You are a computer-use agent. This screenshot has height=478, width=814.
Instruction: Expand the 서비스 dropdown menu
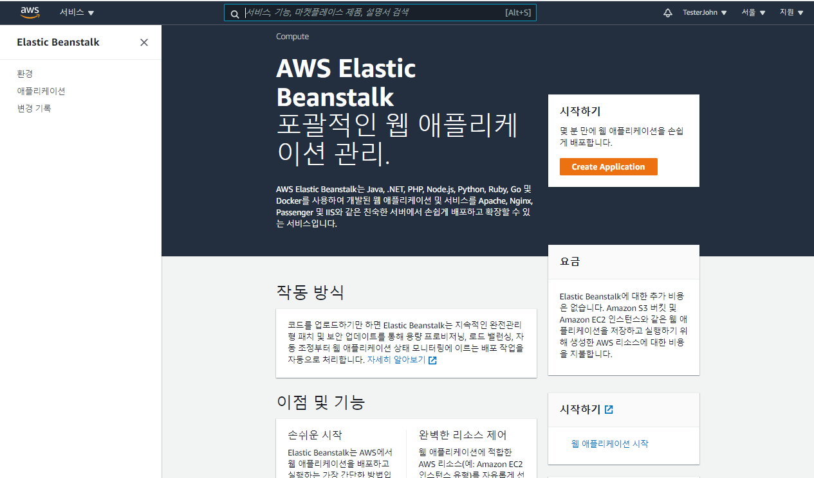[77, 13]
